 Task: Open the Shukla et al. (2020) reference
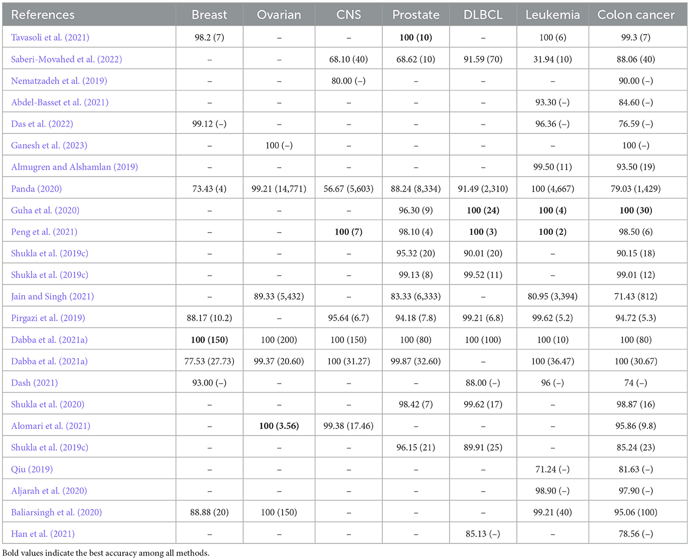tap(48, 404)
